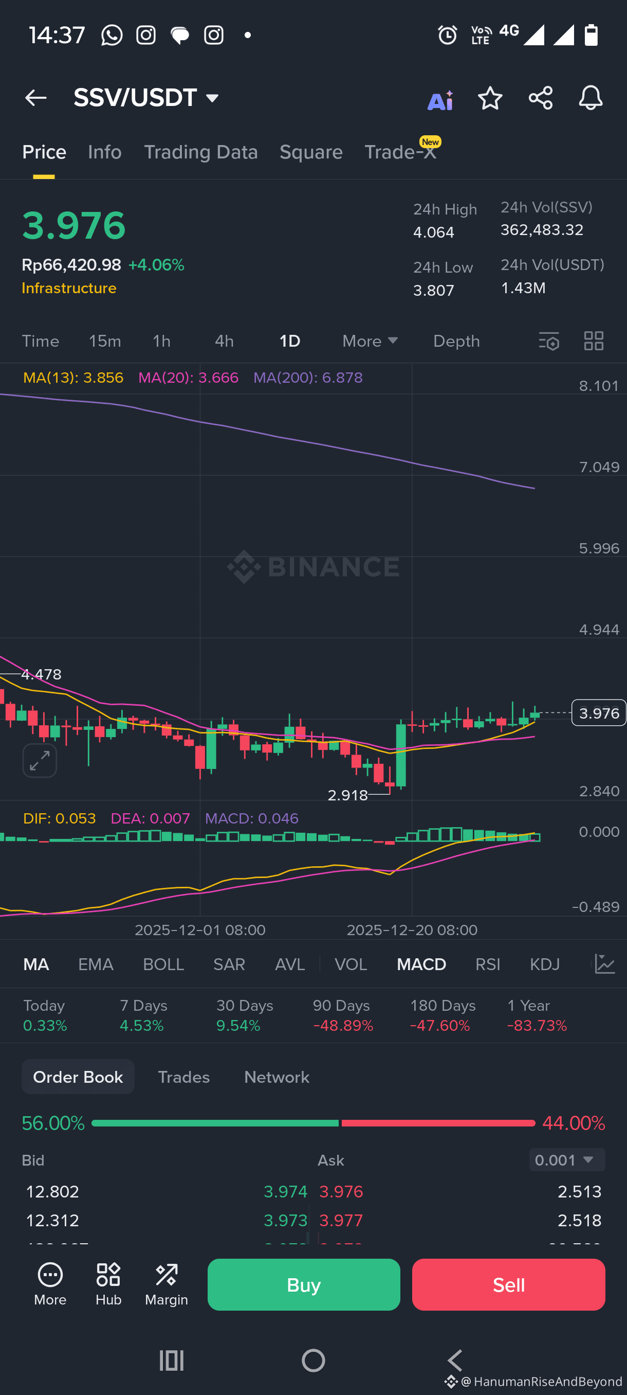
Task: Select the 4h chart interval
Action: [x=225, y=341]
